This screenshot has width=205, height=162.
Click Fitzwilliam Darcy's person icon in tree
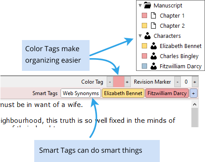(154, 66)
